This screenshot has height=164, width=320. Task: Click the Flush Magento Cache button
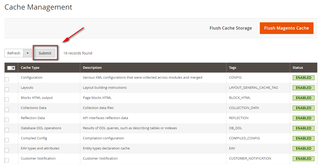(x=286, y=28)
